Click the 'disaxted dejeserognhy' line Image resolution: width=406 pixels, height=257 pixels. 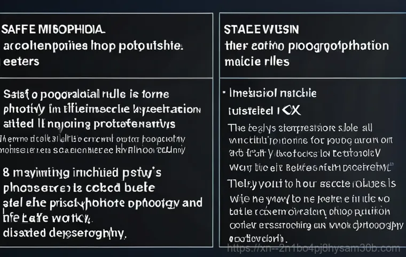(65, 233)
